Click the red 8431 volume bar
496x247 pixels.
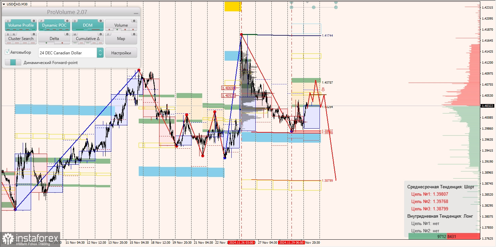coord(463,236)
